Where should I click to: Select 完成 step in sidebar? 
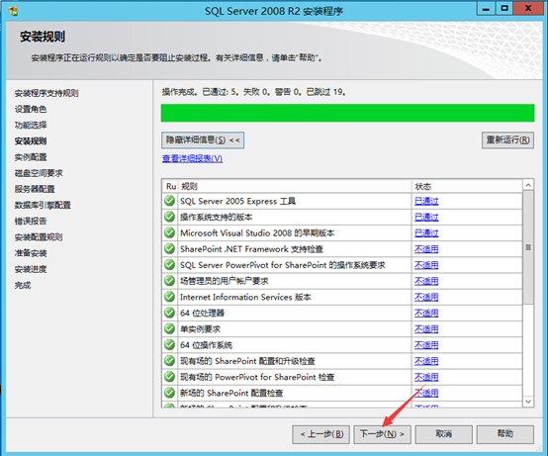pyautogui.click(x=23, y=285)
